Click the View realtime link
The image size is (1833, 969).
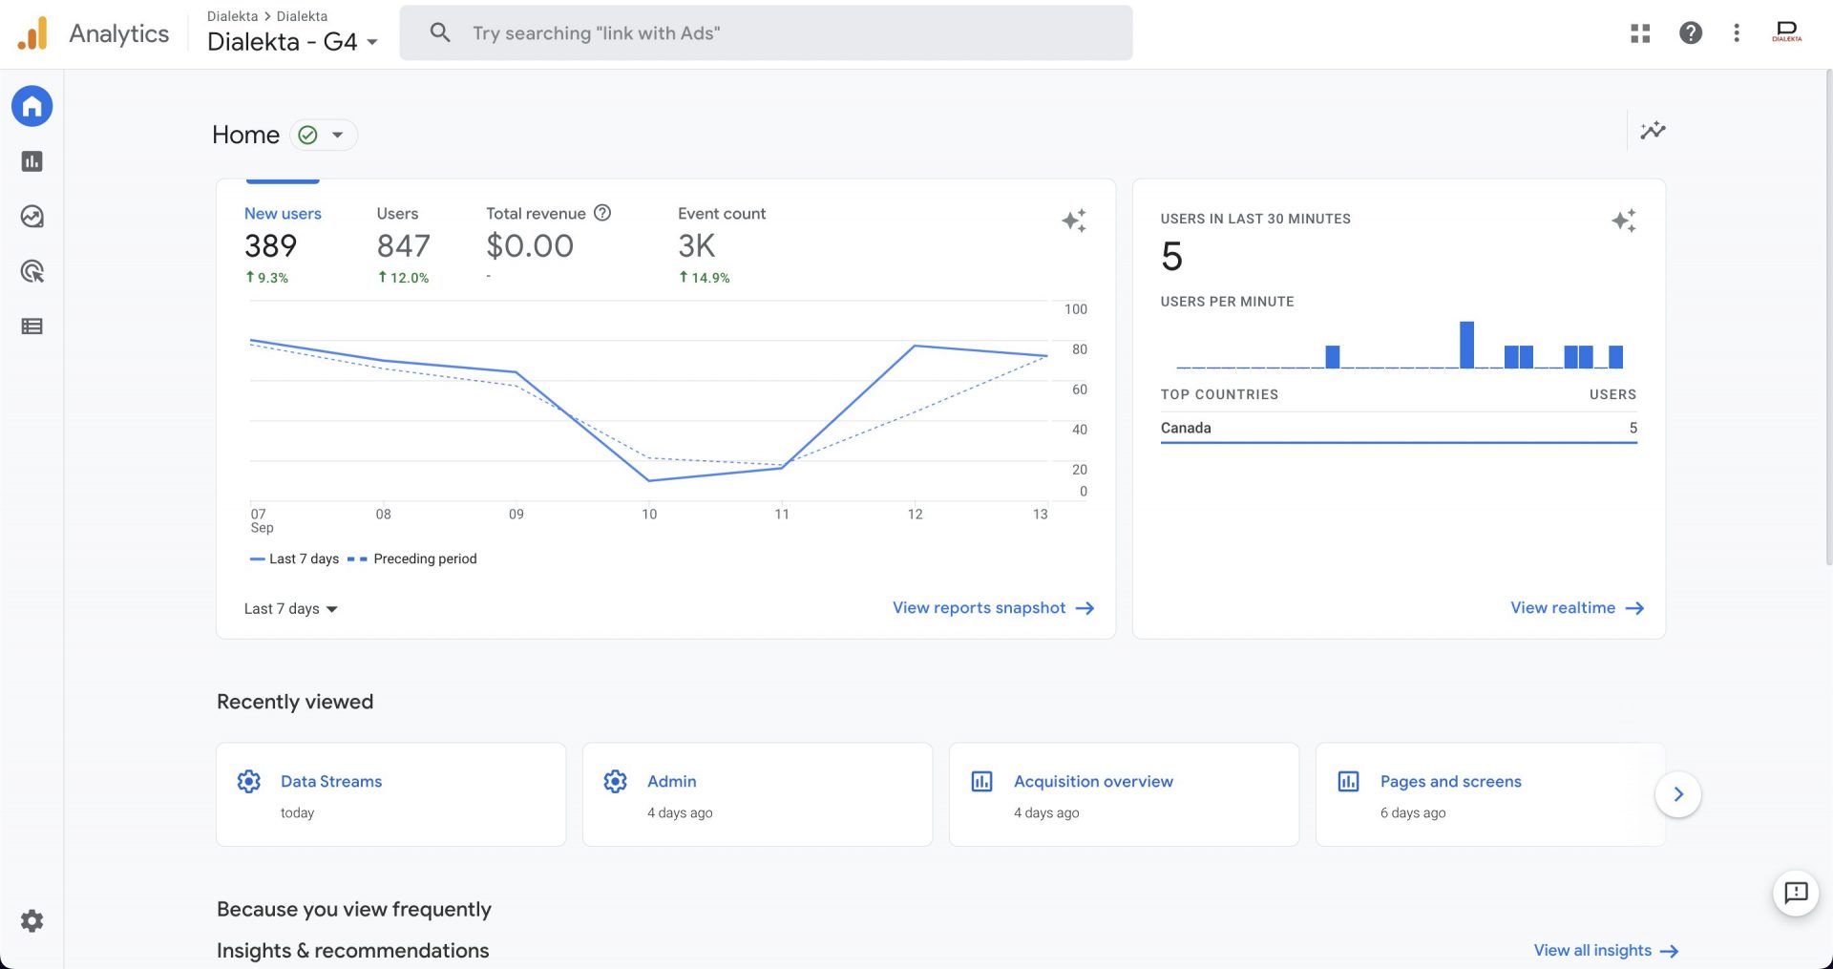(1562, 608)
